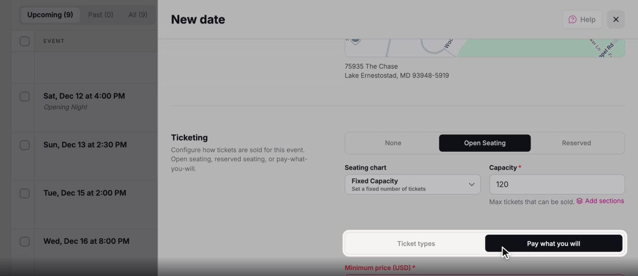Image resolution: width=638 pixels, height=276 pixels.
Task: Open the Upcoming (9) tab
Action: (50, 15)
